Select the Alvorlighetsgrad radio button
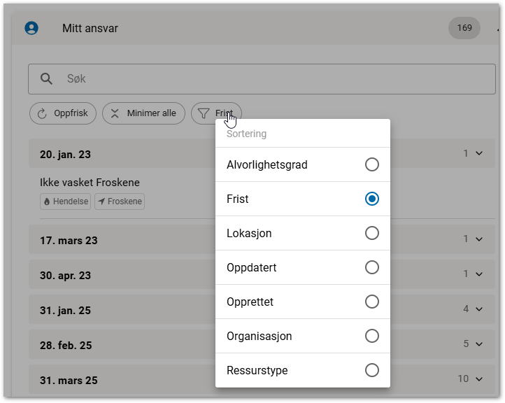505x403 pixels. (x=372, y=164)
